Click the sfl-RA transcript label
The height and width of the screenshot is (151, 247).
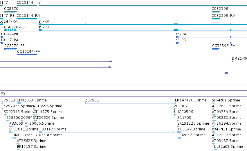44,21
